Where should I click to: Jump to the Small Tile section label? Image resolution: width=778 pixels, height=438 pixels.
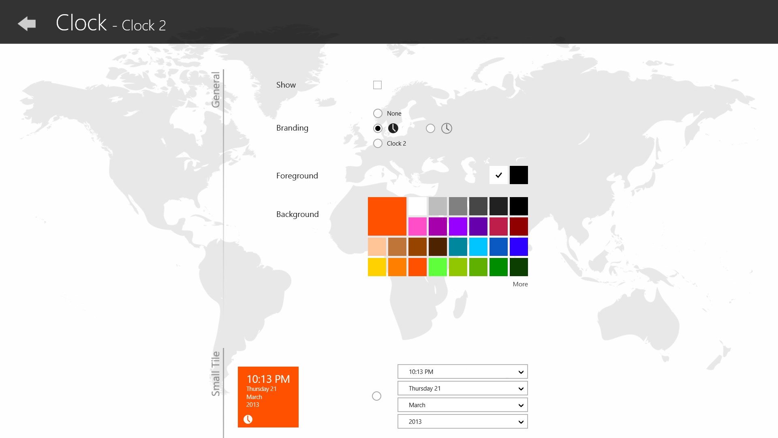pyautogui.click(x=216, y=374)
